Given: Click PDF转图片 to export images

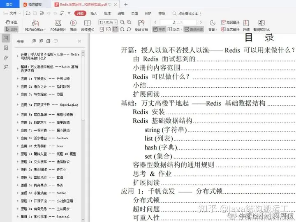Looking at the screenshot, I should 58,25.
